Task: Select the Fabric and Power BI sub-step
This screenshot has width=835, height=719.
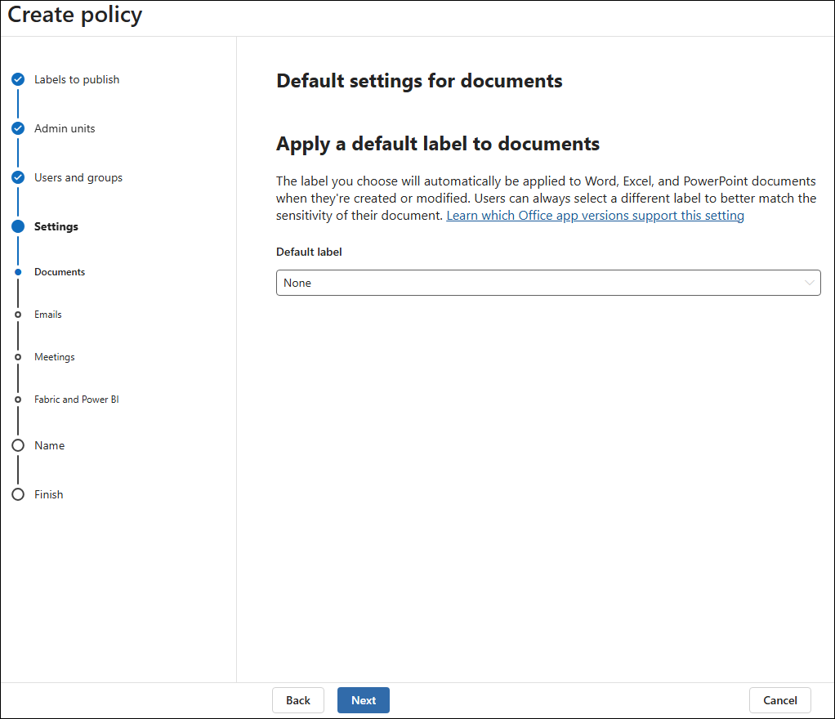Action: (77, 400)
